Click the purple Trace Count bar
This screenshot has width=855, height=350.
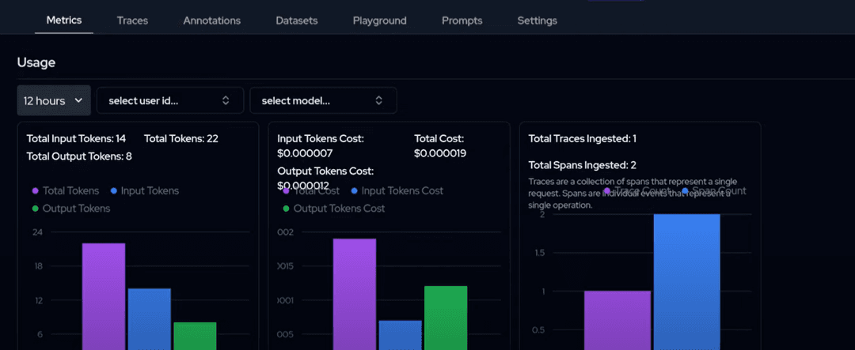[x=617, y=320]
